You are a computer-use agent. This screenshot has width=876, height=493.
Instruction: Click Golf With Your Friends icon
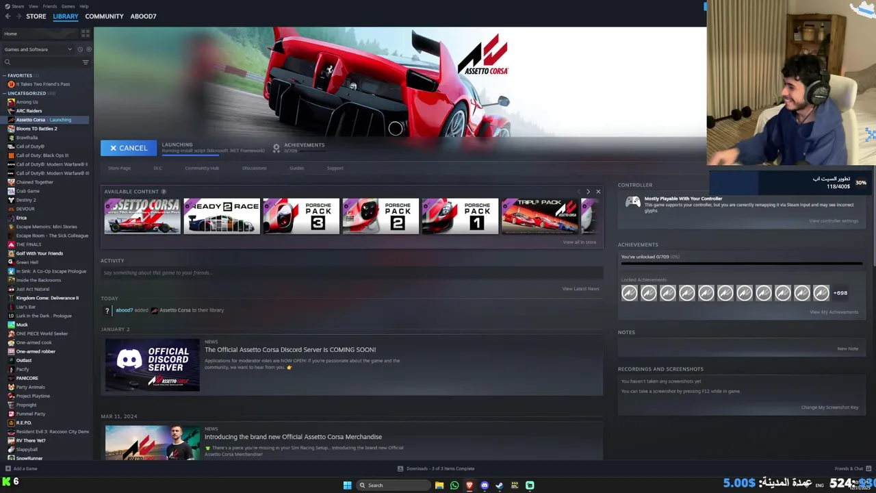(11, 253)
